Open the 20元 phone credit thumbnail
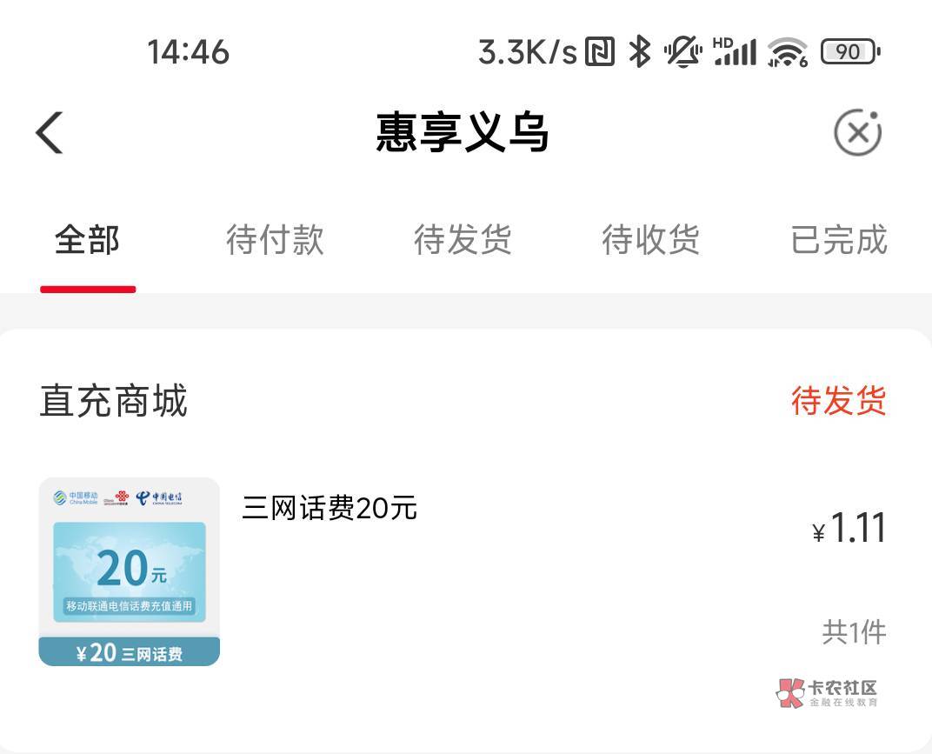Image resolution: width=932 pixels, height=754 pixels. (130, 571)
